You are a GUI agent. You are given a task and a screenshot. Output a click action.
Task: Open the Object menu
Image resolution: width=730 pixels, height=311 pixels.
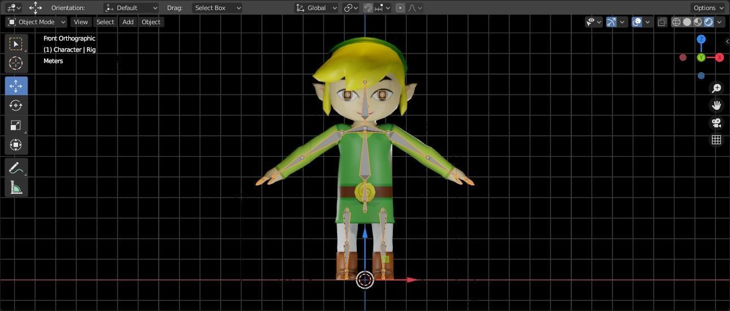pyautogui.click(x=151, y=22)
